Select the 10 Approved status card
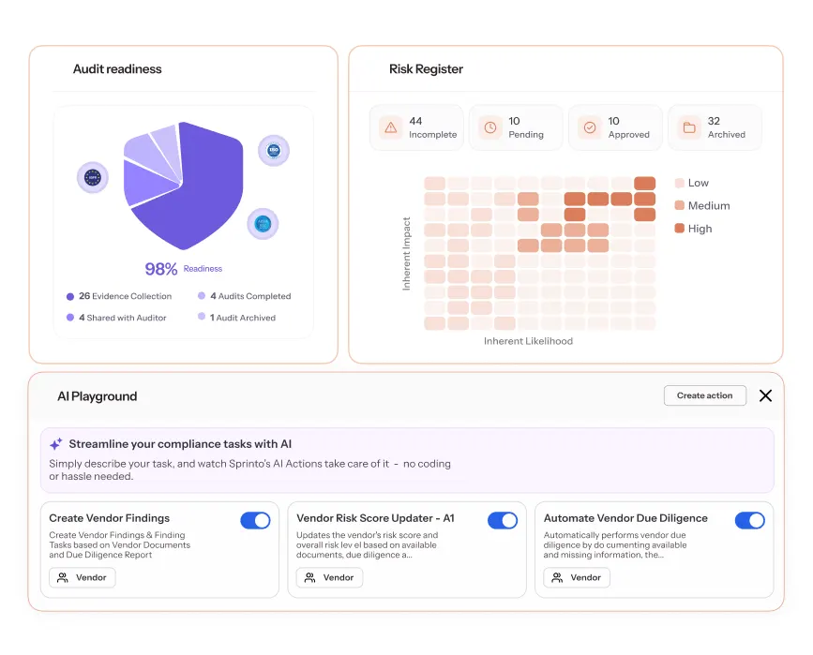813x655 pixels. tap(616, 127)
